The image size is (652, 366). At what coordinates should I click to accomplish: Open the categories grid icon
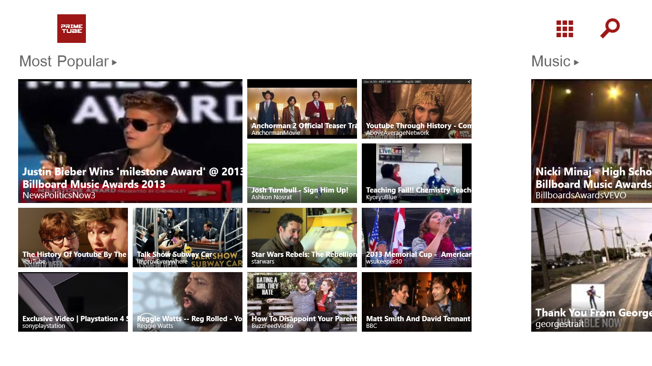[565, 29]
